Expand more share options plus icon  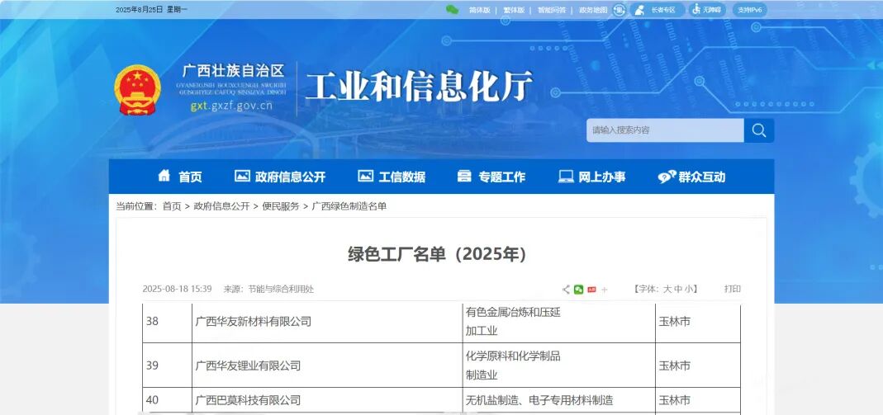click(x=604, y=290)
